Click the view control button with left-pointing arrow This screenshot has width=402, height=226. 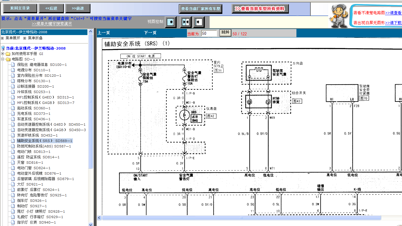pyautogui.click(x=199, y=22)
